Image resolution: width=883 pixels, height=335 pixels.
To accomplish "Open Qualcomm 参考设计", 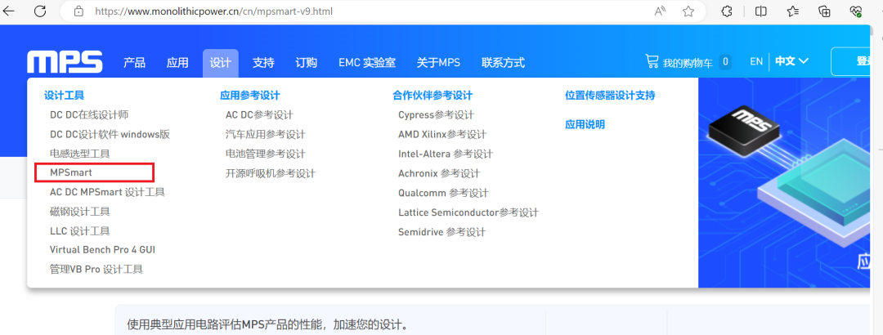I will coord(443,193).
